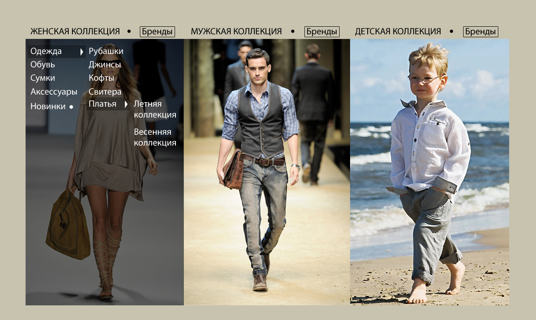Select the Обувь menu item
Image resolution: width=536 pixels, height=320 pixels.
43,65
